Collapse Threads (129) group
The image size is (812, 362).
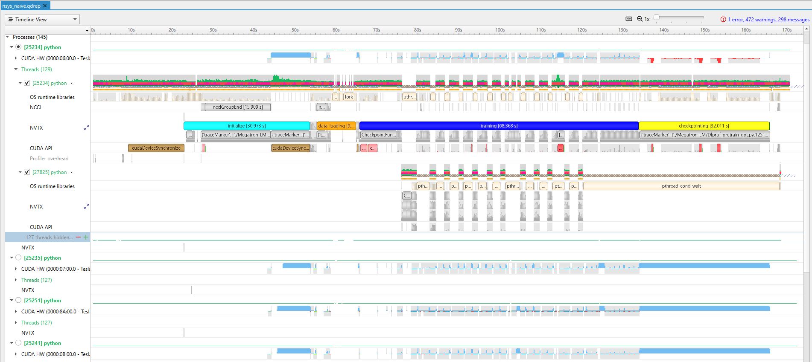(x=16, y=69)
